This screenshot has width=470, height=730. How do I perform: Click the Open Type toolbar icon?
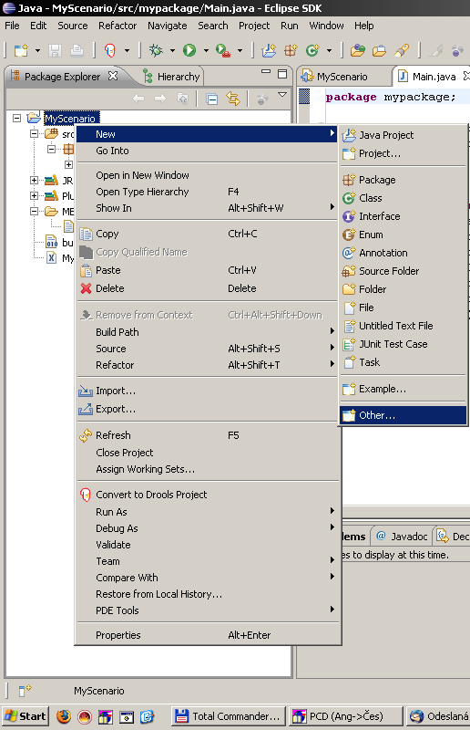click(x=357, y=50)
